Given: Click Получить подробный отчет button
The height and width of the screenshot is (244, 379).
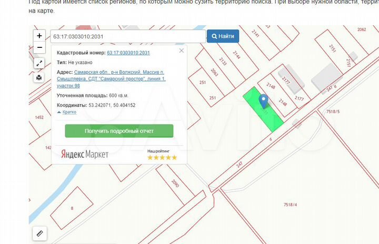Looking at the screenshot, I should tap(119, 131).
